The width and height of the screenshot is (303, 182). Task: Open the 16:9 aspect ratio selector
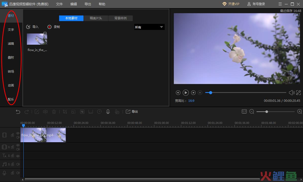(191, 101)
